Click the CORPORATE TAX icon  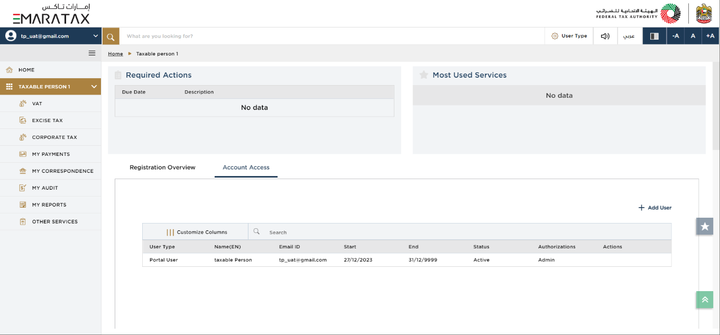[x=23, y=137]
